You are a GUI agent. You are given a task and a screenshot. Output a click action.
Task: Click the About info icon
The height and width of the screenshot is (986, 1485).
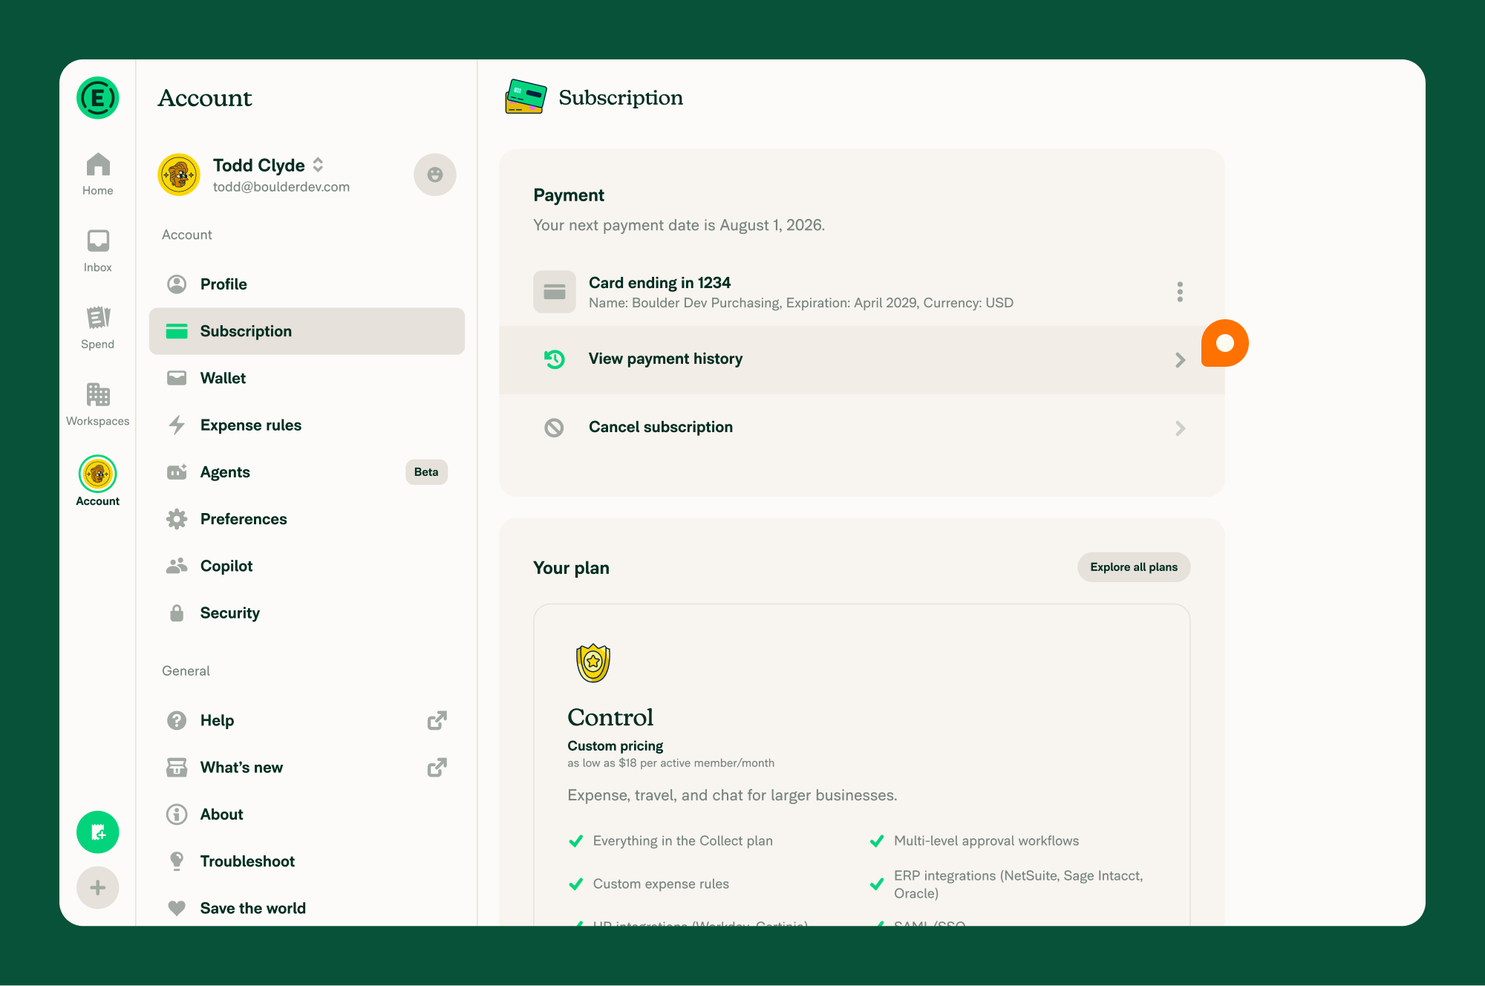(177, 814)
